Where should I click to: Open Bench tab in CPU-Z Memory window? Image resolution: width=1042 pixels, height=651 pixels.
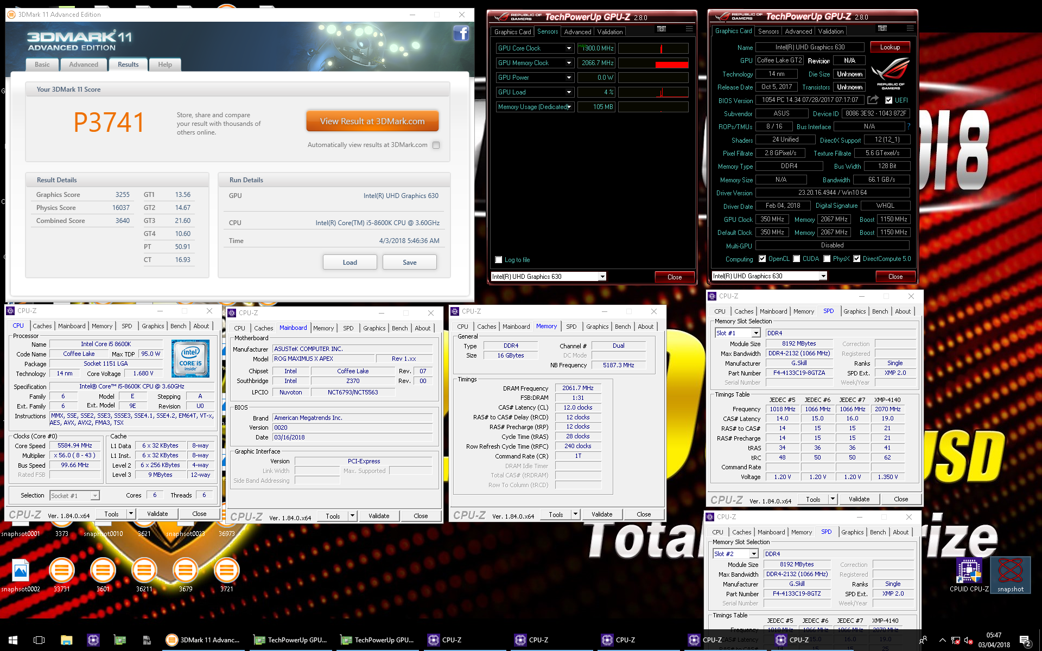click(623, 327)
